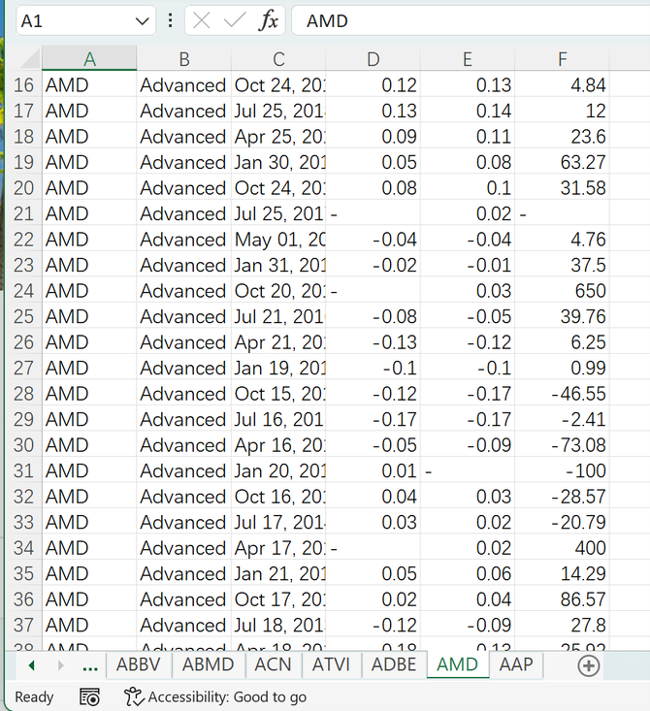Click the formula bar options dots
The image size is (650, 711).
(x=170, y=20)
